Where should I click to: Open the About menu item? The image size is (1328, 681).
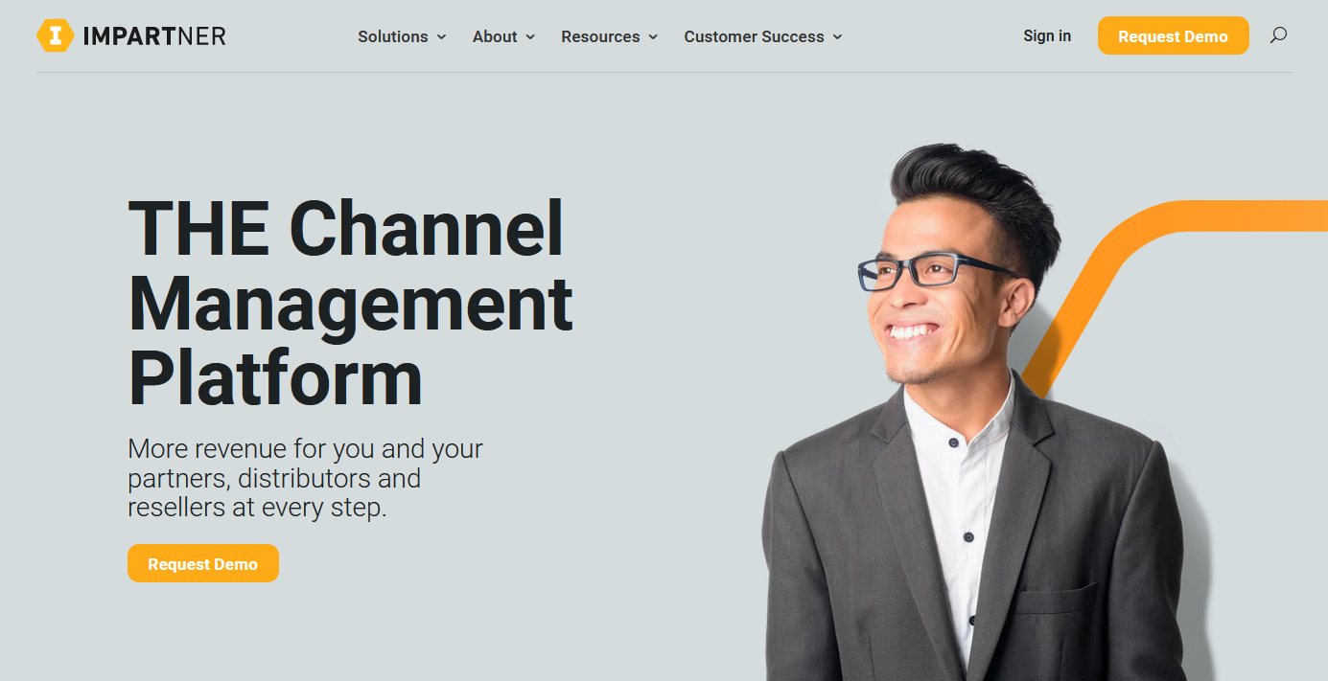point(495,36)
